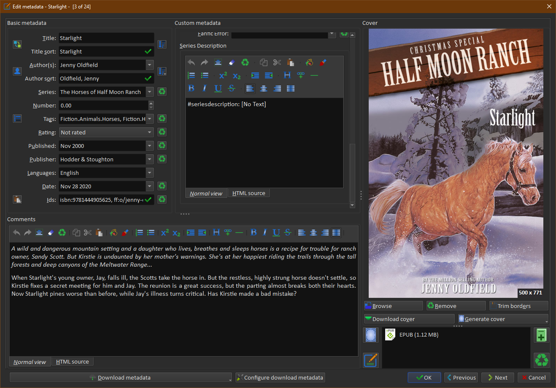Click into the Title input field
Viewport: 556px width, 388px height.
tap(106, 38)
